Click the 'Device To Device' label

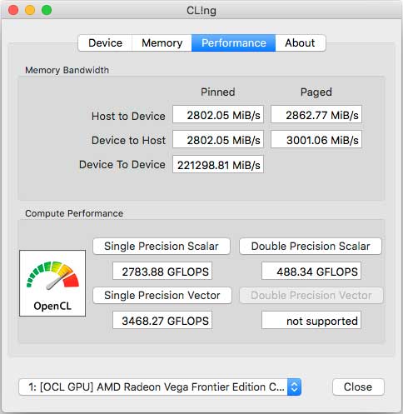(122, 165)
